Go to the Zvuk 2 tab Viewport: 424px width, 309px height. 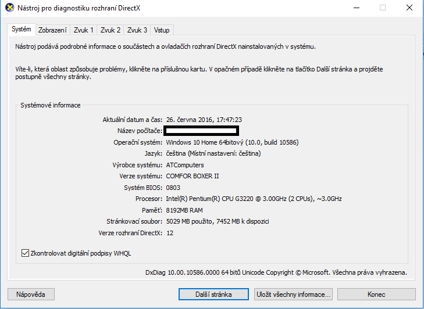[x=111, y=30]
